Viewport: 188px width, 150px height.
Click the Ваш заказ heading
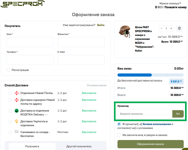124,68
